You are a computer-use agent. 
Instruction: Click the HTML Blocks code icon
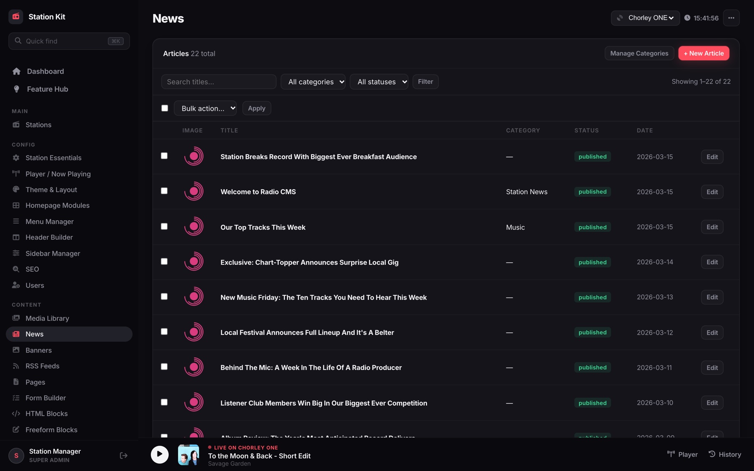tap(16, 414)
